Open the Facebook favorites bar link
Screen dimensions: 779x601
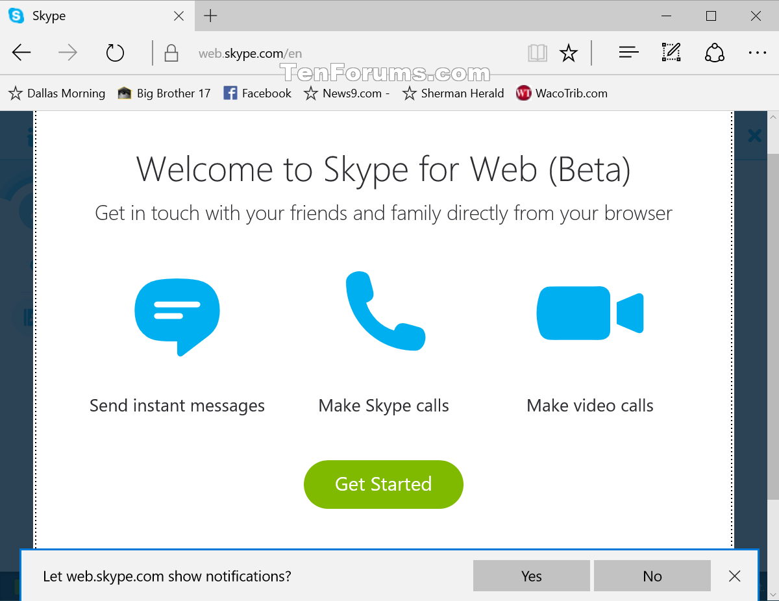[x=258, y=93]
